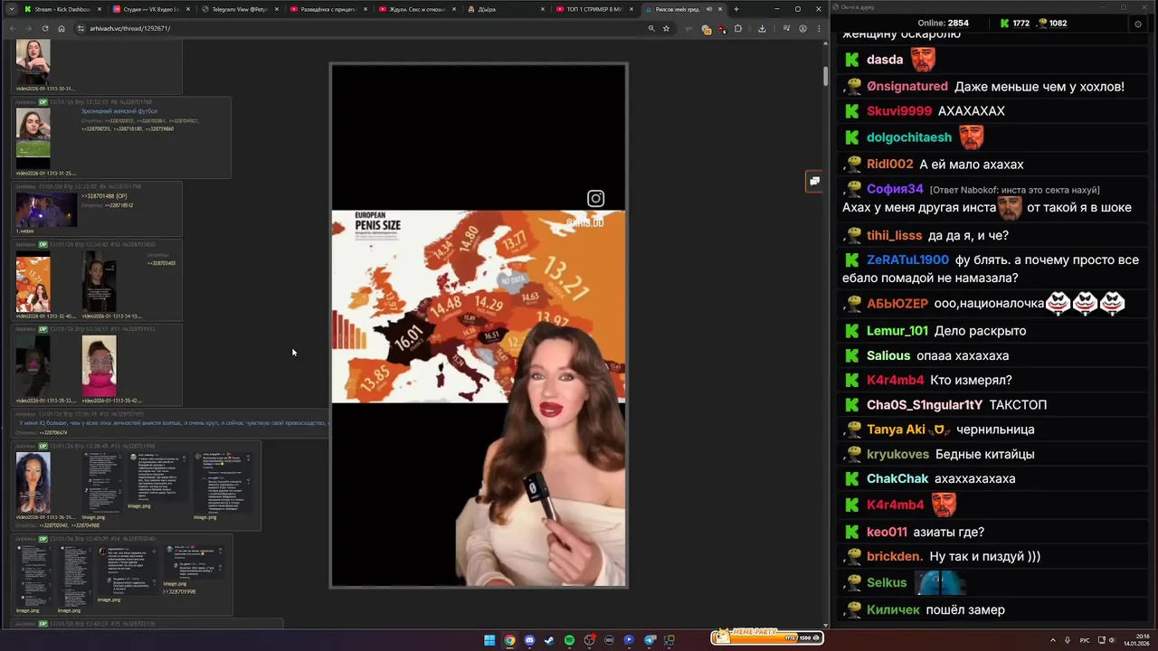Open the browser home page icon
The image size is (1158, 651).
[62, 28]
